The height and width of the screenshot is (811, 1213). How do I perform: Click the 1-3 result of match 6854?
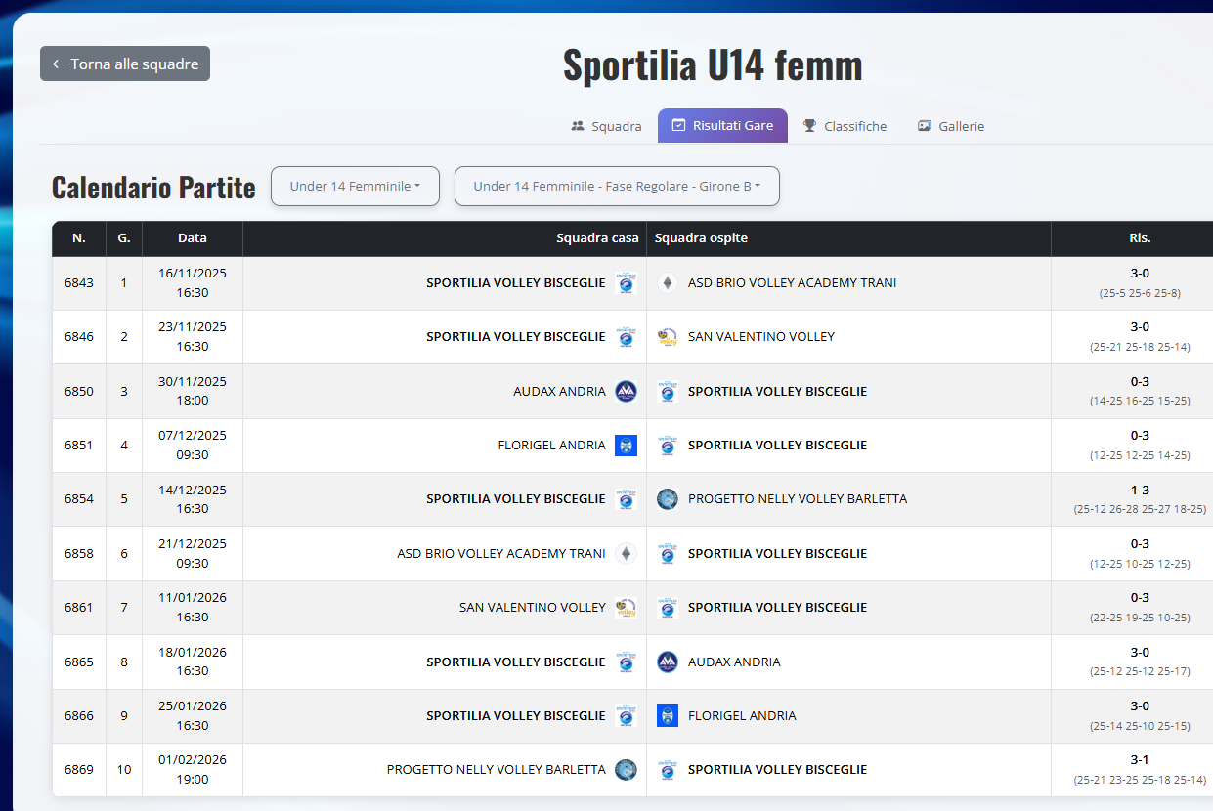[x=1140, y=490]
